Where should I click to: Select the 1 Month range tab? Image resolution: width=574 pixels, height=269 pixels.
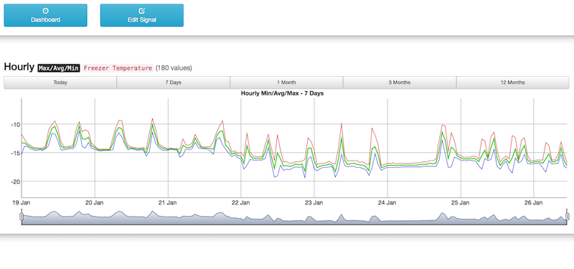coord(286,82)
